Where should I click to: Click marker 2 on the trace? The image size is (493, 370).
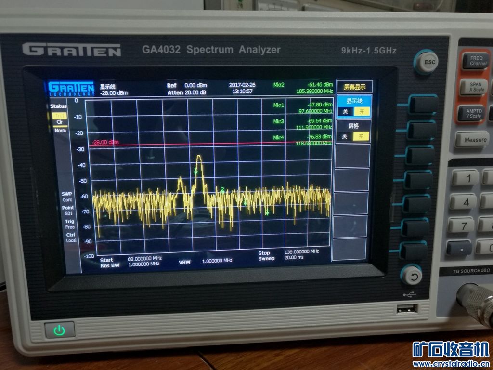(x=222, y=190)
